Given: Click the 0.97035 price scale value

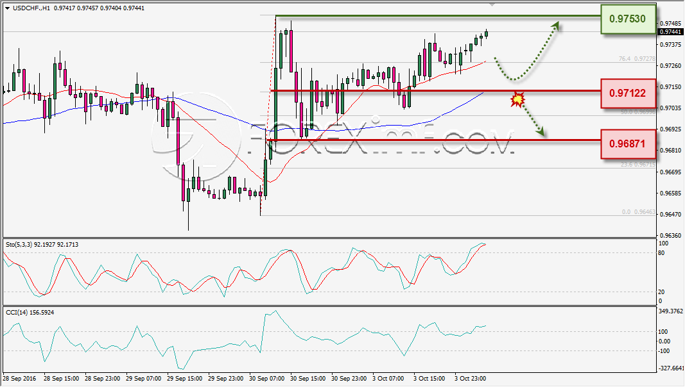Looking at the screenshot, I should click(x=670, y=108).
